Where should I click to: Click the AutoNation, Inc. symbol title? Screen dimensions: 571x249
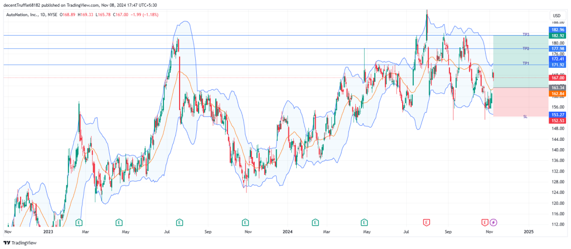tap(22, 15)
